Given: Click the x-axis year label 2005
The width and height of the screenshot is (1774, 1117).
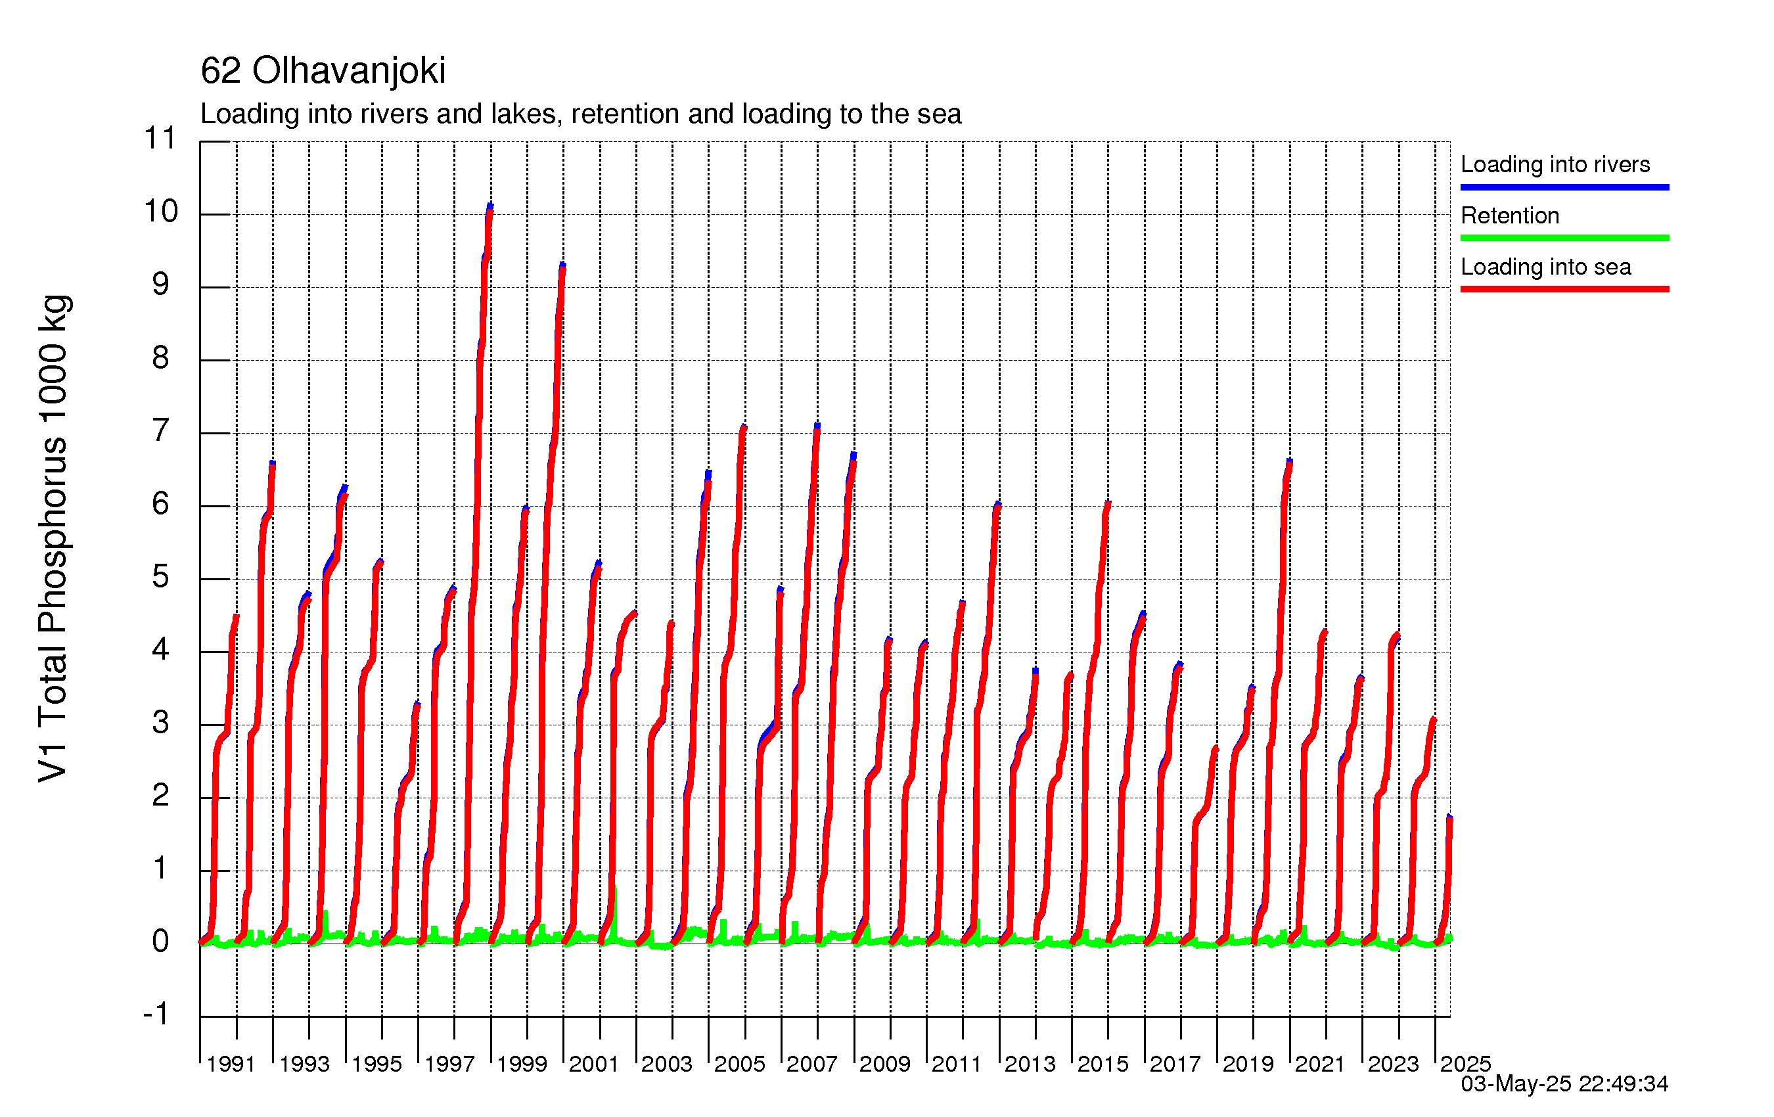Looking at the screenshot, I should point(740,1064).
